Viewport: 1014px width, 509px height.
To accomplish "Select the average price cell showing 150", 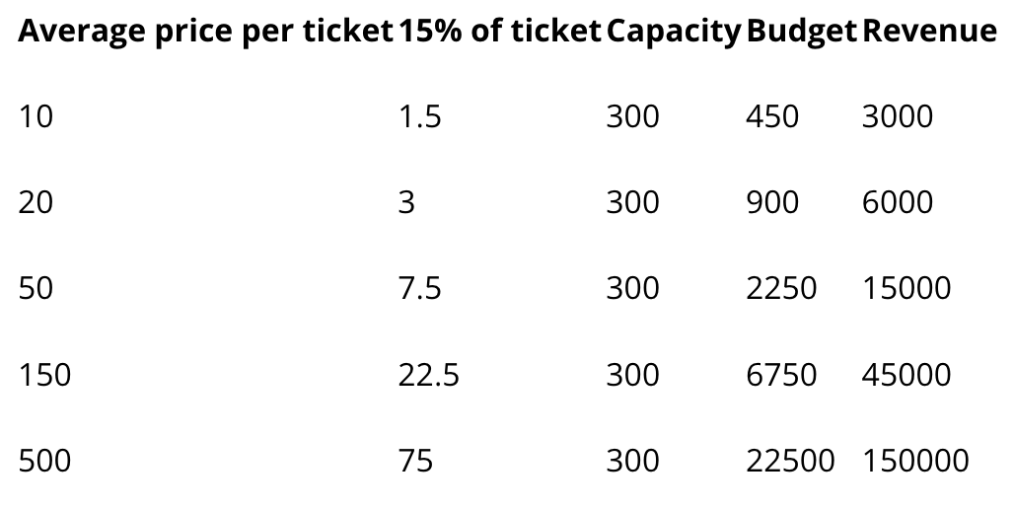I will pyautogui.click(x=44, y=375).
